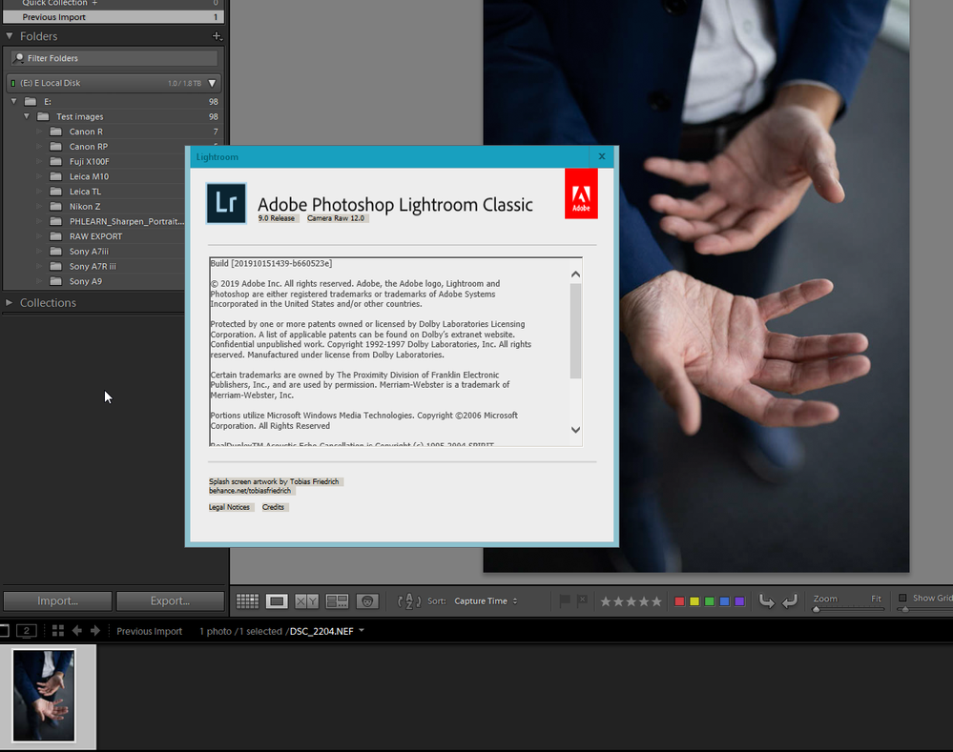Open Legal Notices link
This screenshot has height=752, width=953.
click(229, 507)
